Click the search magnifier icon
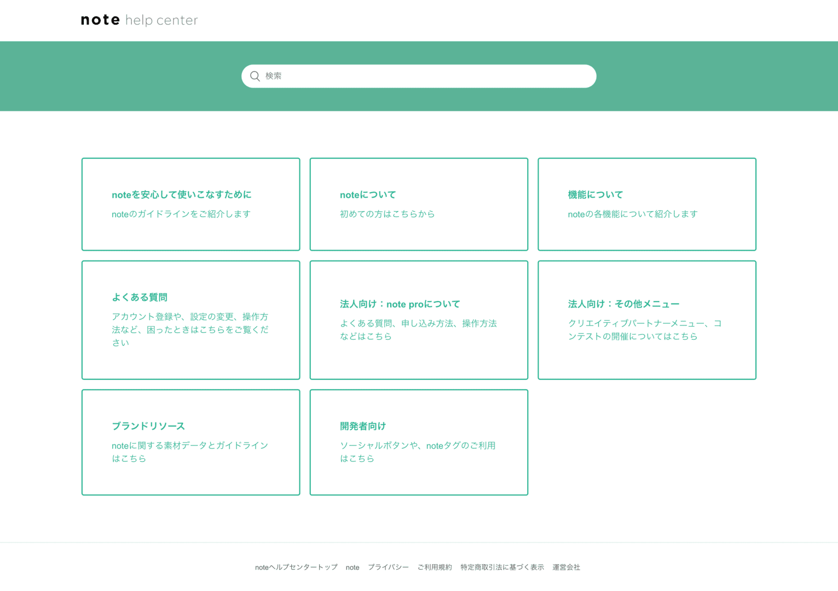This screenshot has width=838, height=591. pyautogui.click(x=255, y=76)
